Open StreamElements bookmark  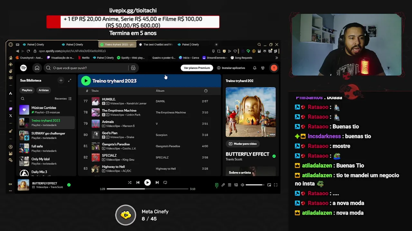tap(215, 58)
